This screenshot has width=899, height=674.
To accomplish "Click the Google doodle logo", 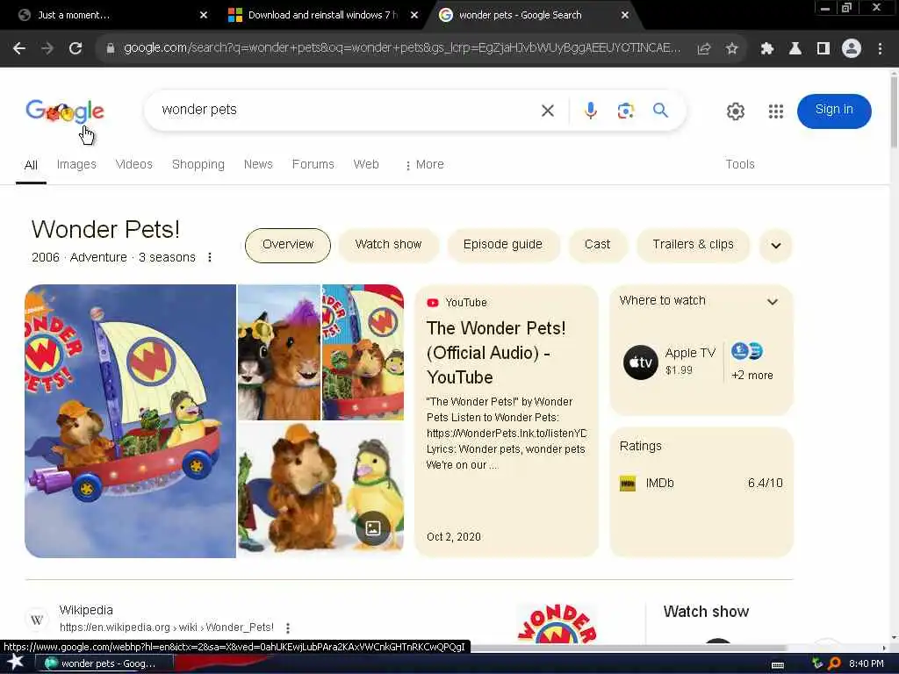I will [65, 111].
